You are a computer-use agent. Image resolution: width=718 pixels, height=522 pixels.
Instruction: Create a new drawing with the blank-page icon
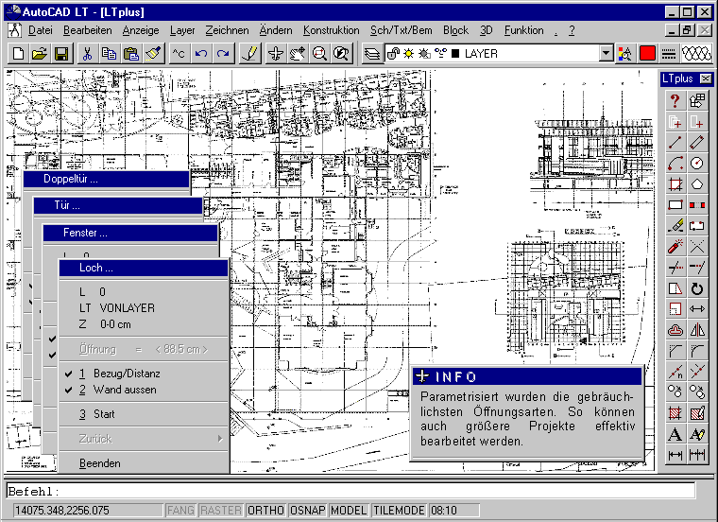(x=18, y=54)
